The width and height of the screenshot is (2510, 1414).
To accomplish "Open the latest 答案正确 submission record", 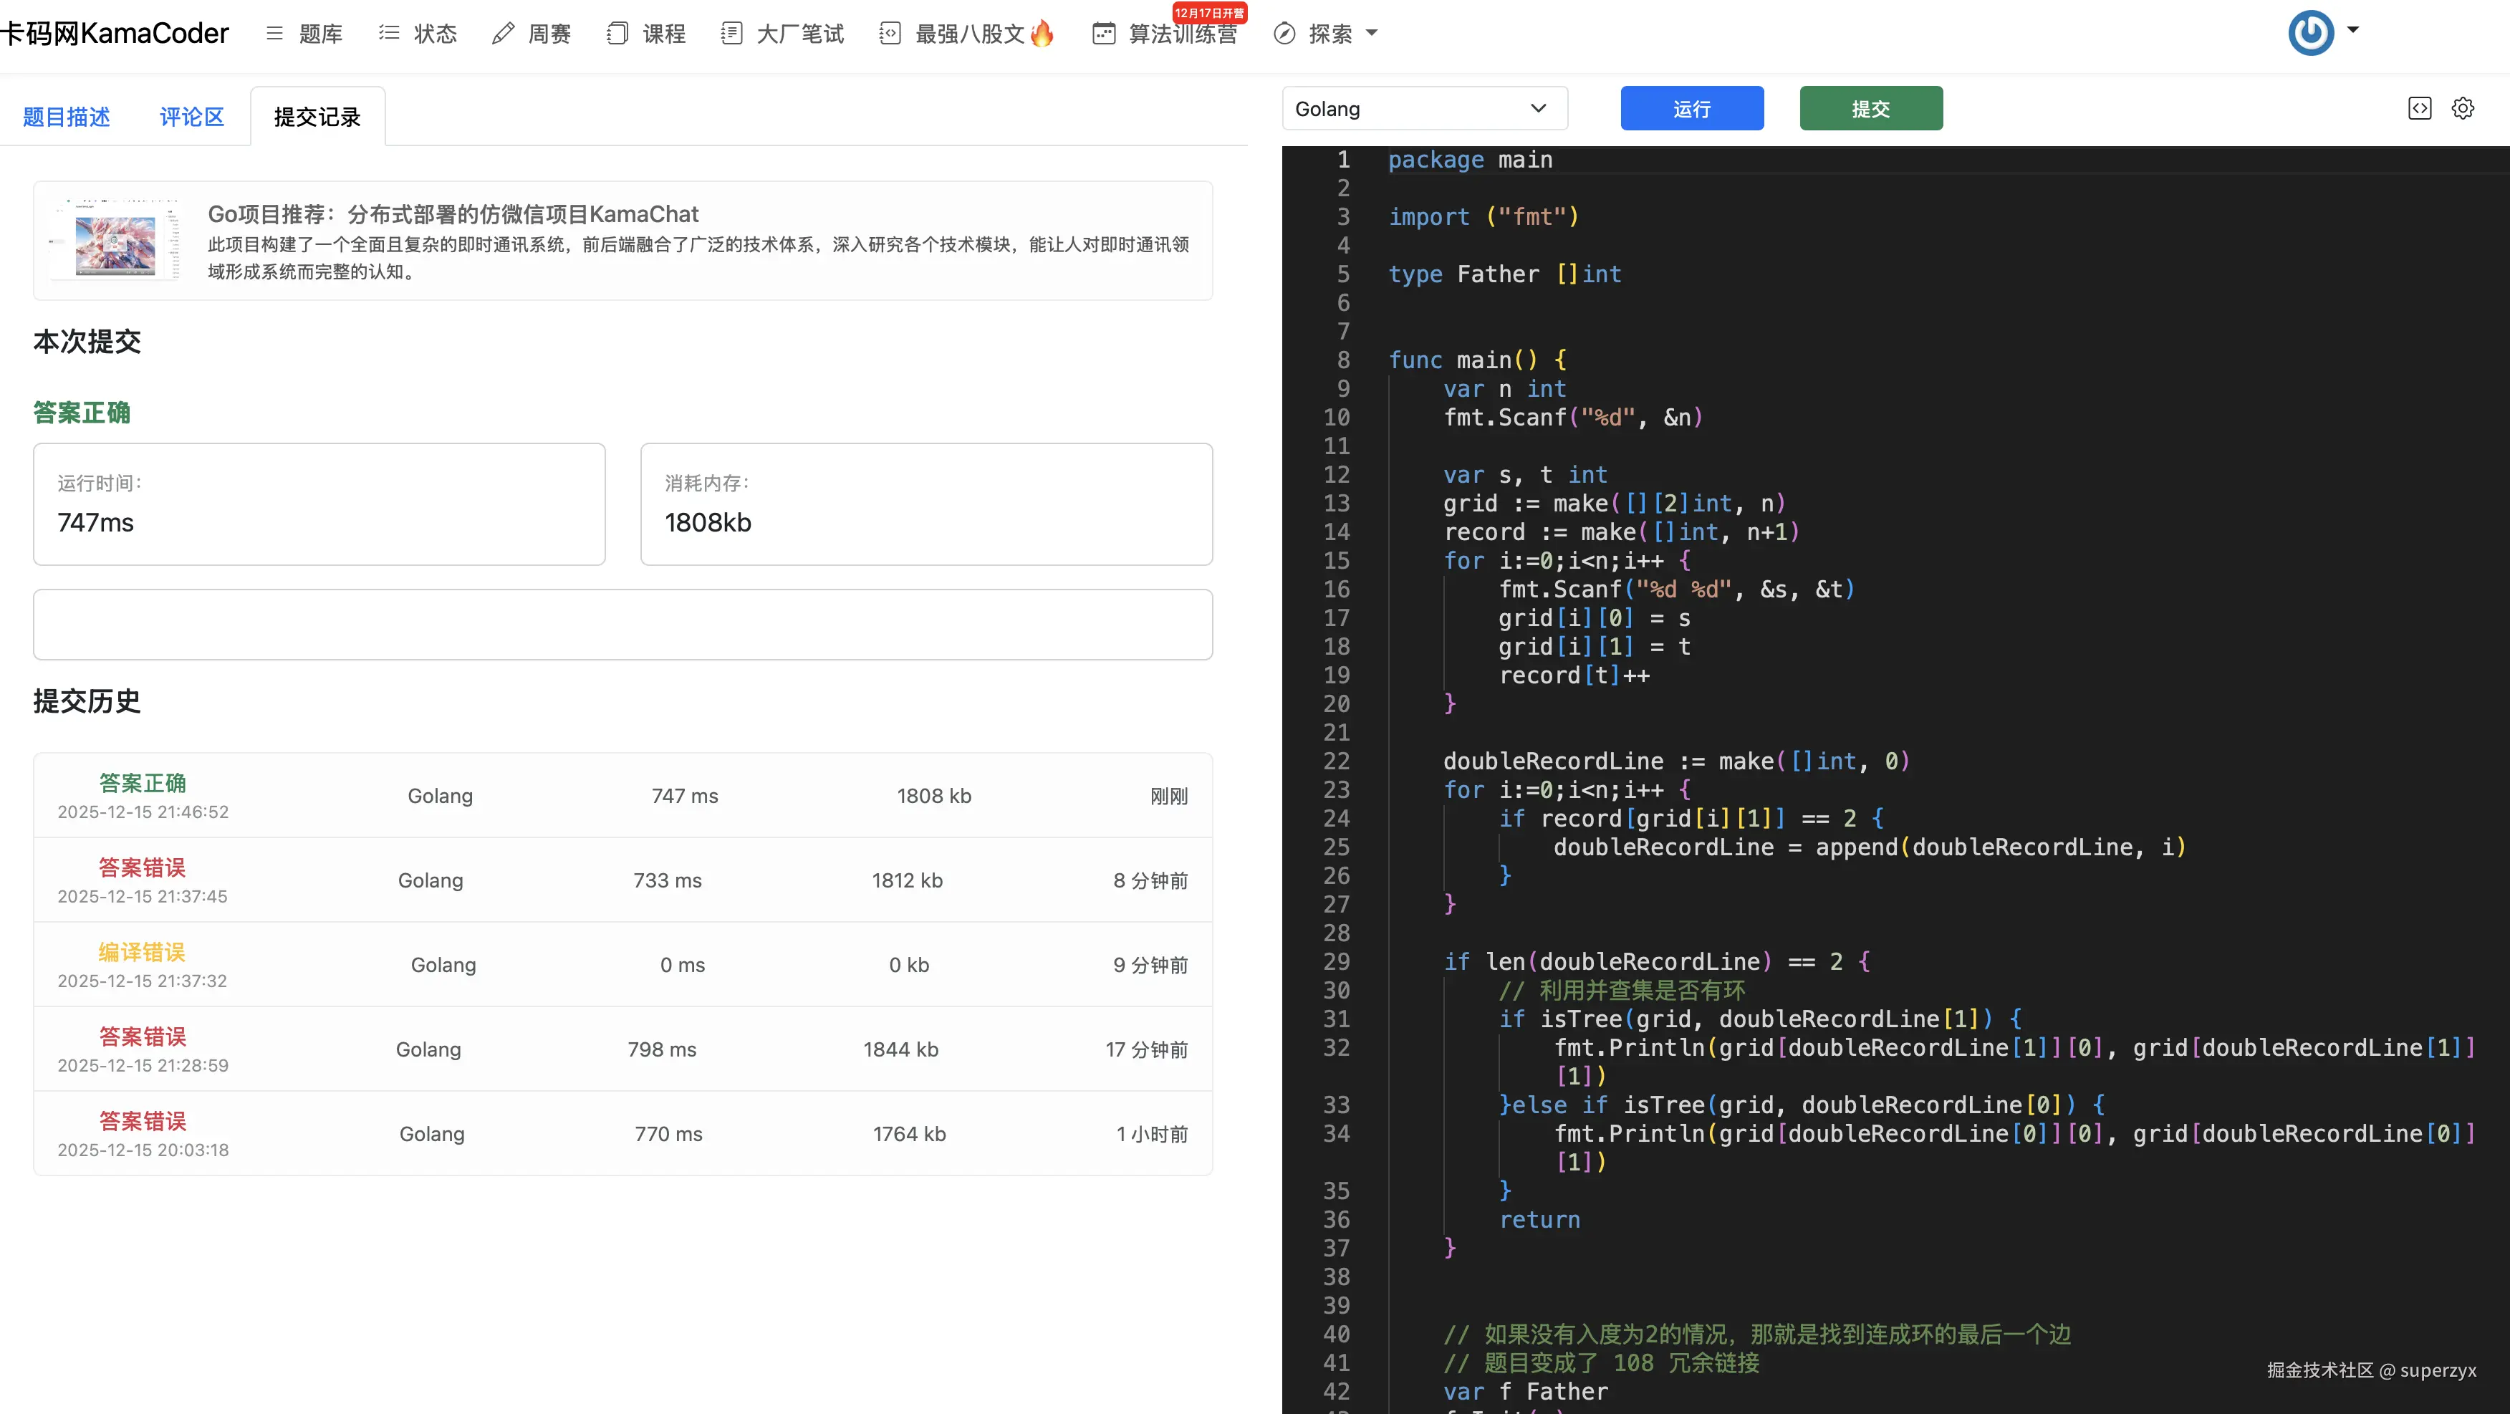I will (143, 782).
